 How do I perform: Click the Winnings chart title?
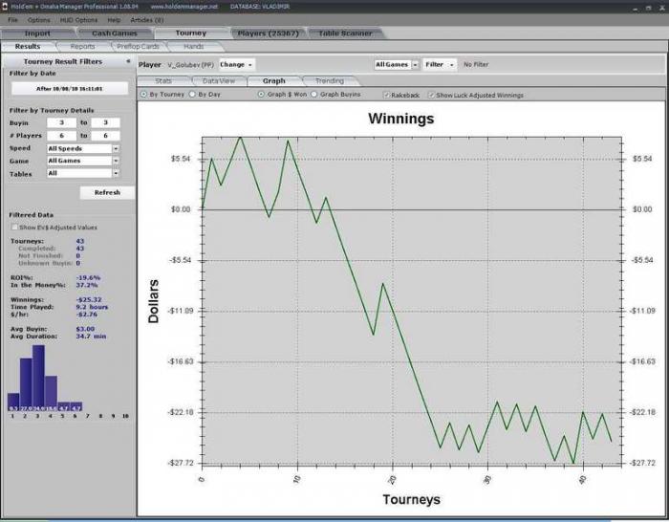point(401,119)
